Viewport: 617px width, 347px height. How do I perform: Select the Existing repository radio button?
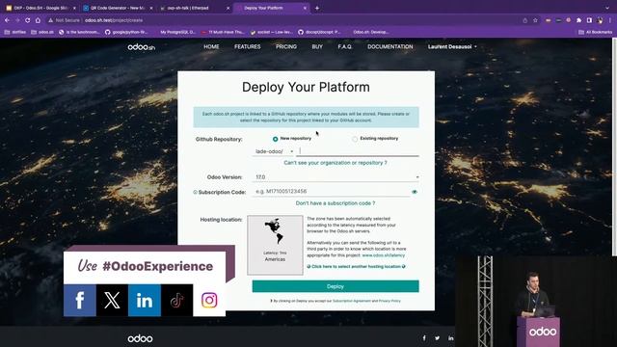point(355,139)
